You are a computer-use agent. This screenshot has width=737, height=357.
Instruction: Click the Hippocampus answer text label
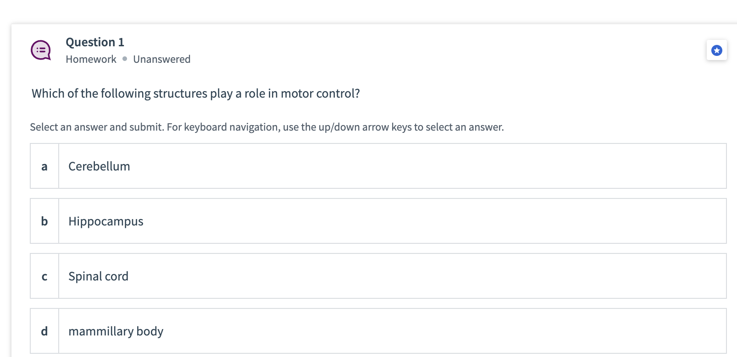(105, 221)
